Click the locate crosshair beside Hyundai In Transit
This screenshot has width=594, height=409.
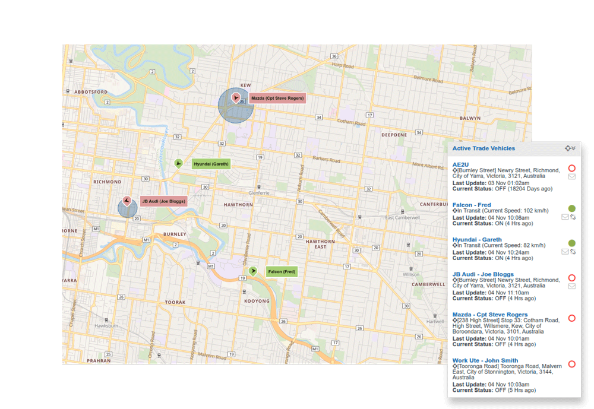click(454, 245)
